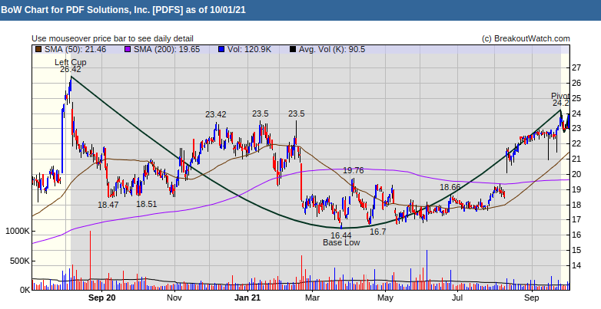Click the 'Nov' date axis label
This screenshot has width=601, height=309.
pos(174,298)
